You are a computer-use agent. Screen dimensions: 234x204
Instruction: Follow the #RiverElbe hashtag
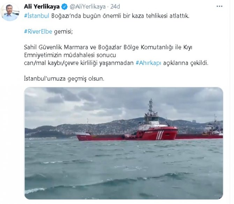click(x=38, y=32)
